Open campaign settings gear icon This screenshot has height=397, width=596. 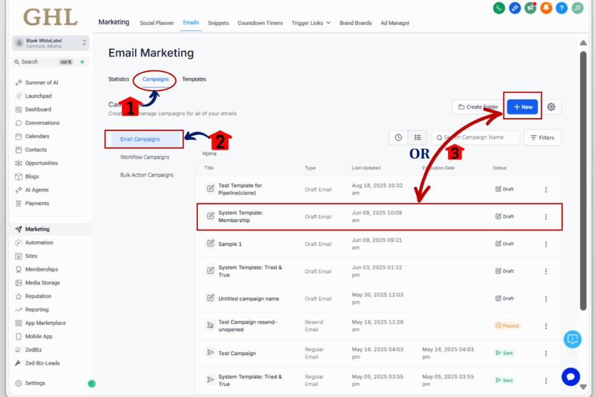click(x=551, y=107)
